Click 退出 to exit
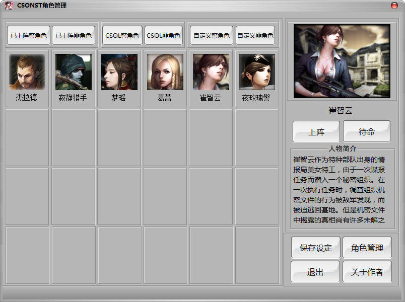This screenshot has height=302, width=405. (315, 272)
